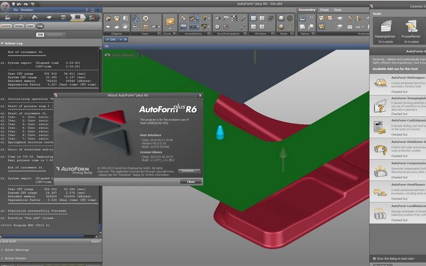Open the Die view tab dropdown arrow
This screenshot has width=426, height=266.
point(121,40)
